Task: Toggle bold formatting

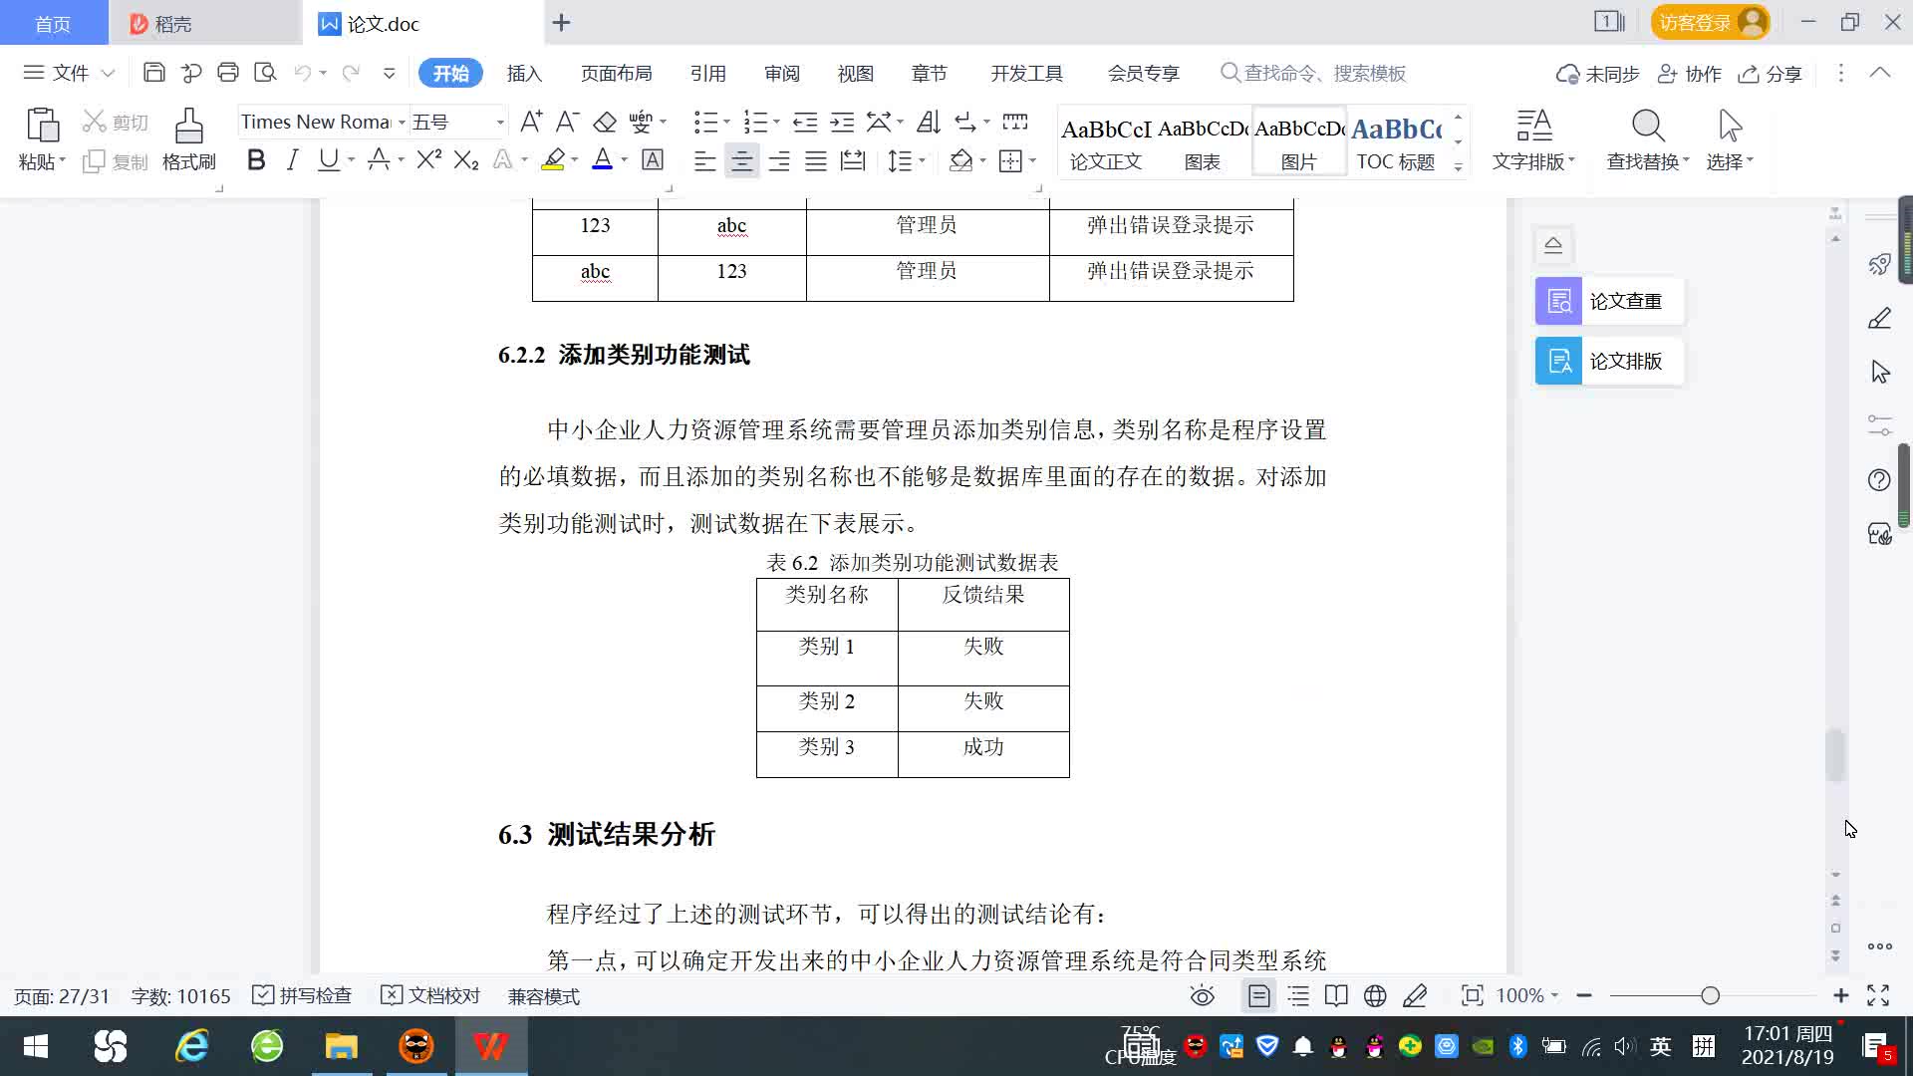Action: [256, 159]
